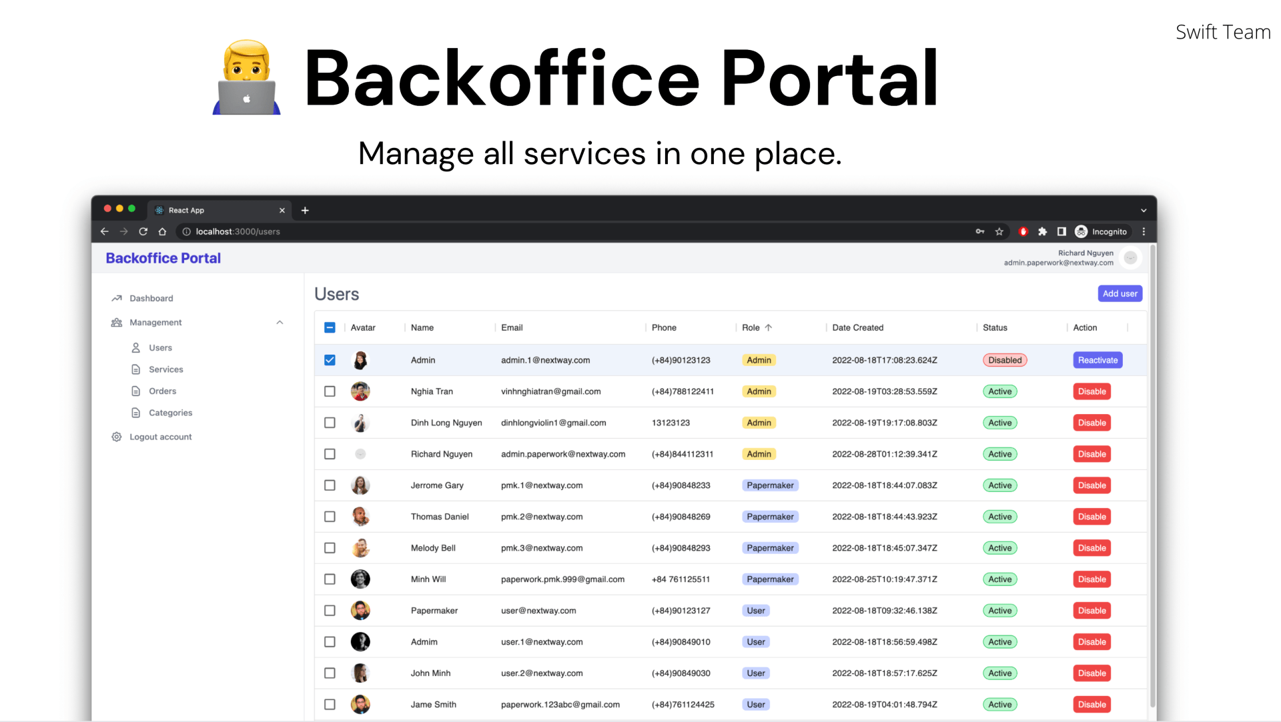This screenshot has height=722, width=1281.
Task: Uncheck the Admin user row checkbox
Action: (x=330, y=360)
